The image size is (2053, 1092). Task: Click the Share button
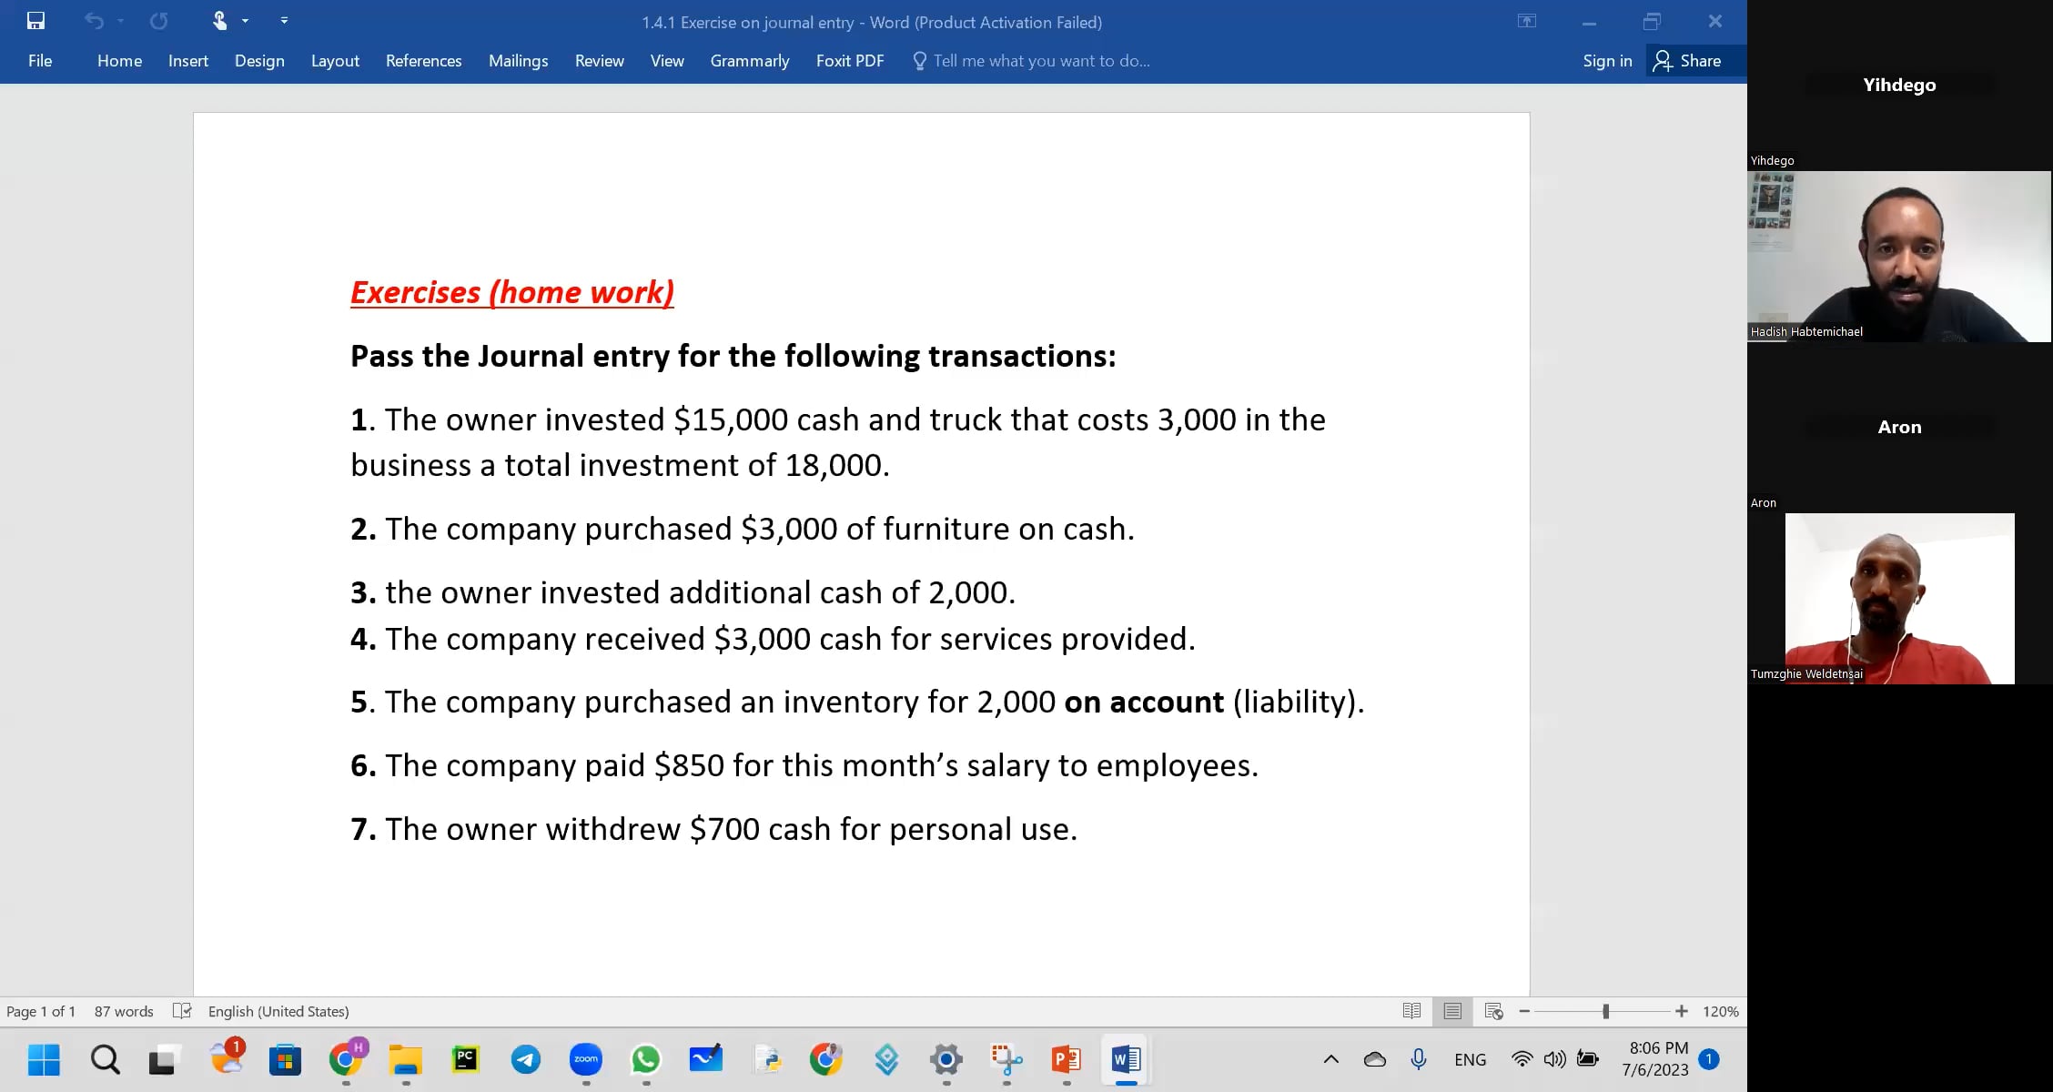[x=1688, y=61]
